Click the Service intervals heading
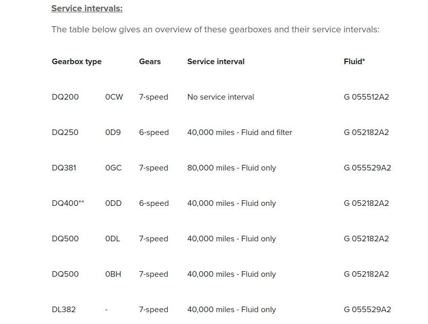Screen dimensions: 428x324 click(x=87, y=8)
